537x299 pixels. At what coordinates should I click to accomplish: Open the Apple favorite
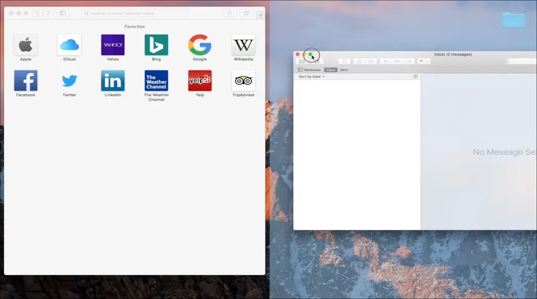coord(26,45)
